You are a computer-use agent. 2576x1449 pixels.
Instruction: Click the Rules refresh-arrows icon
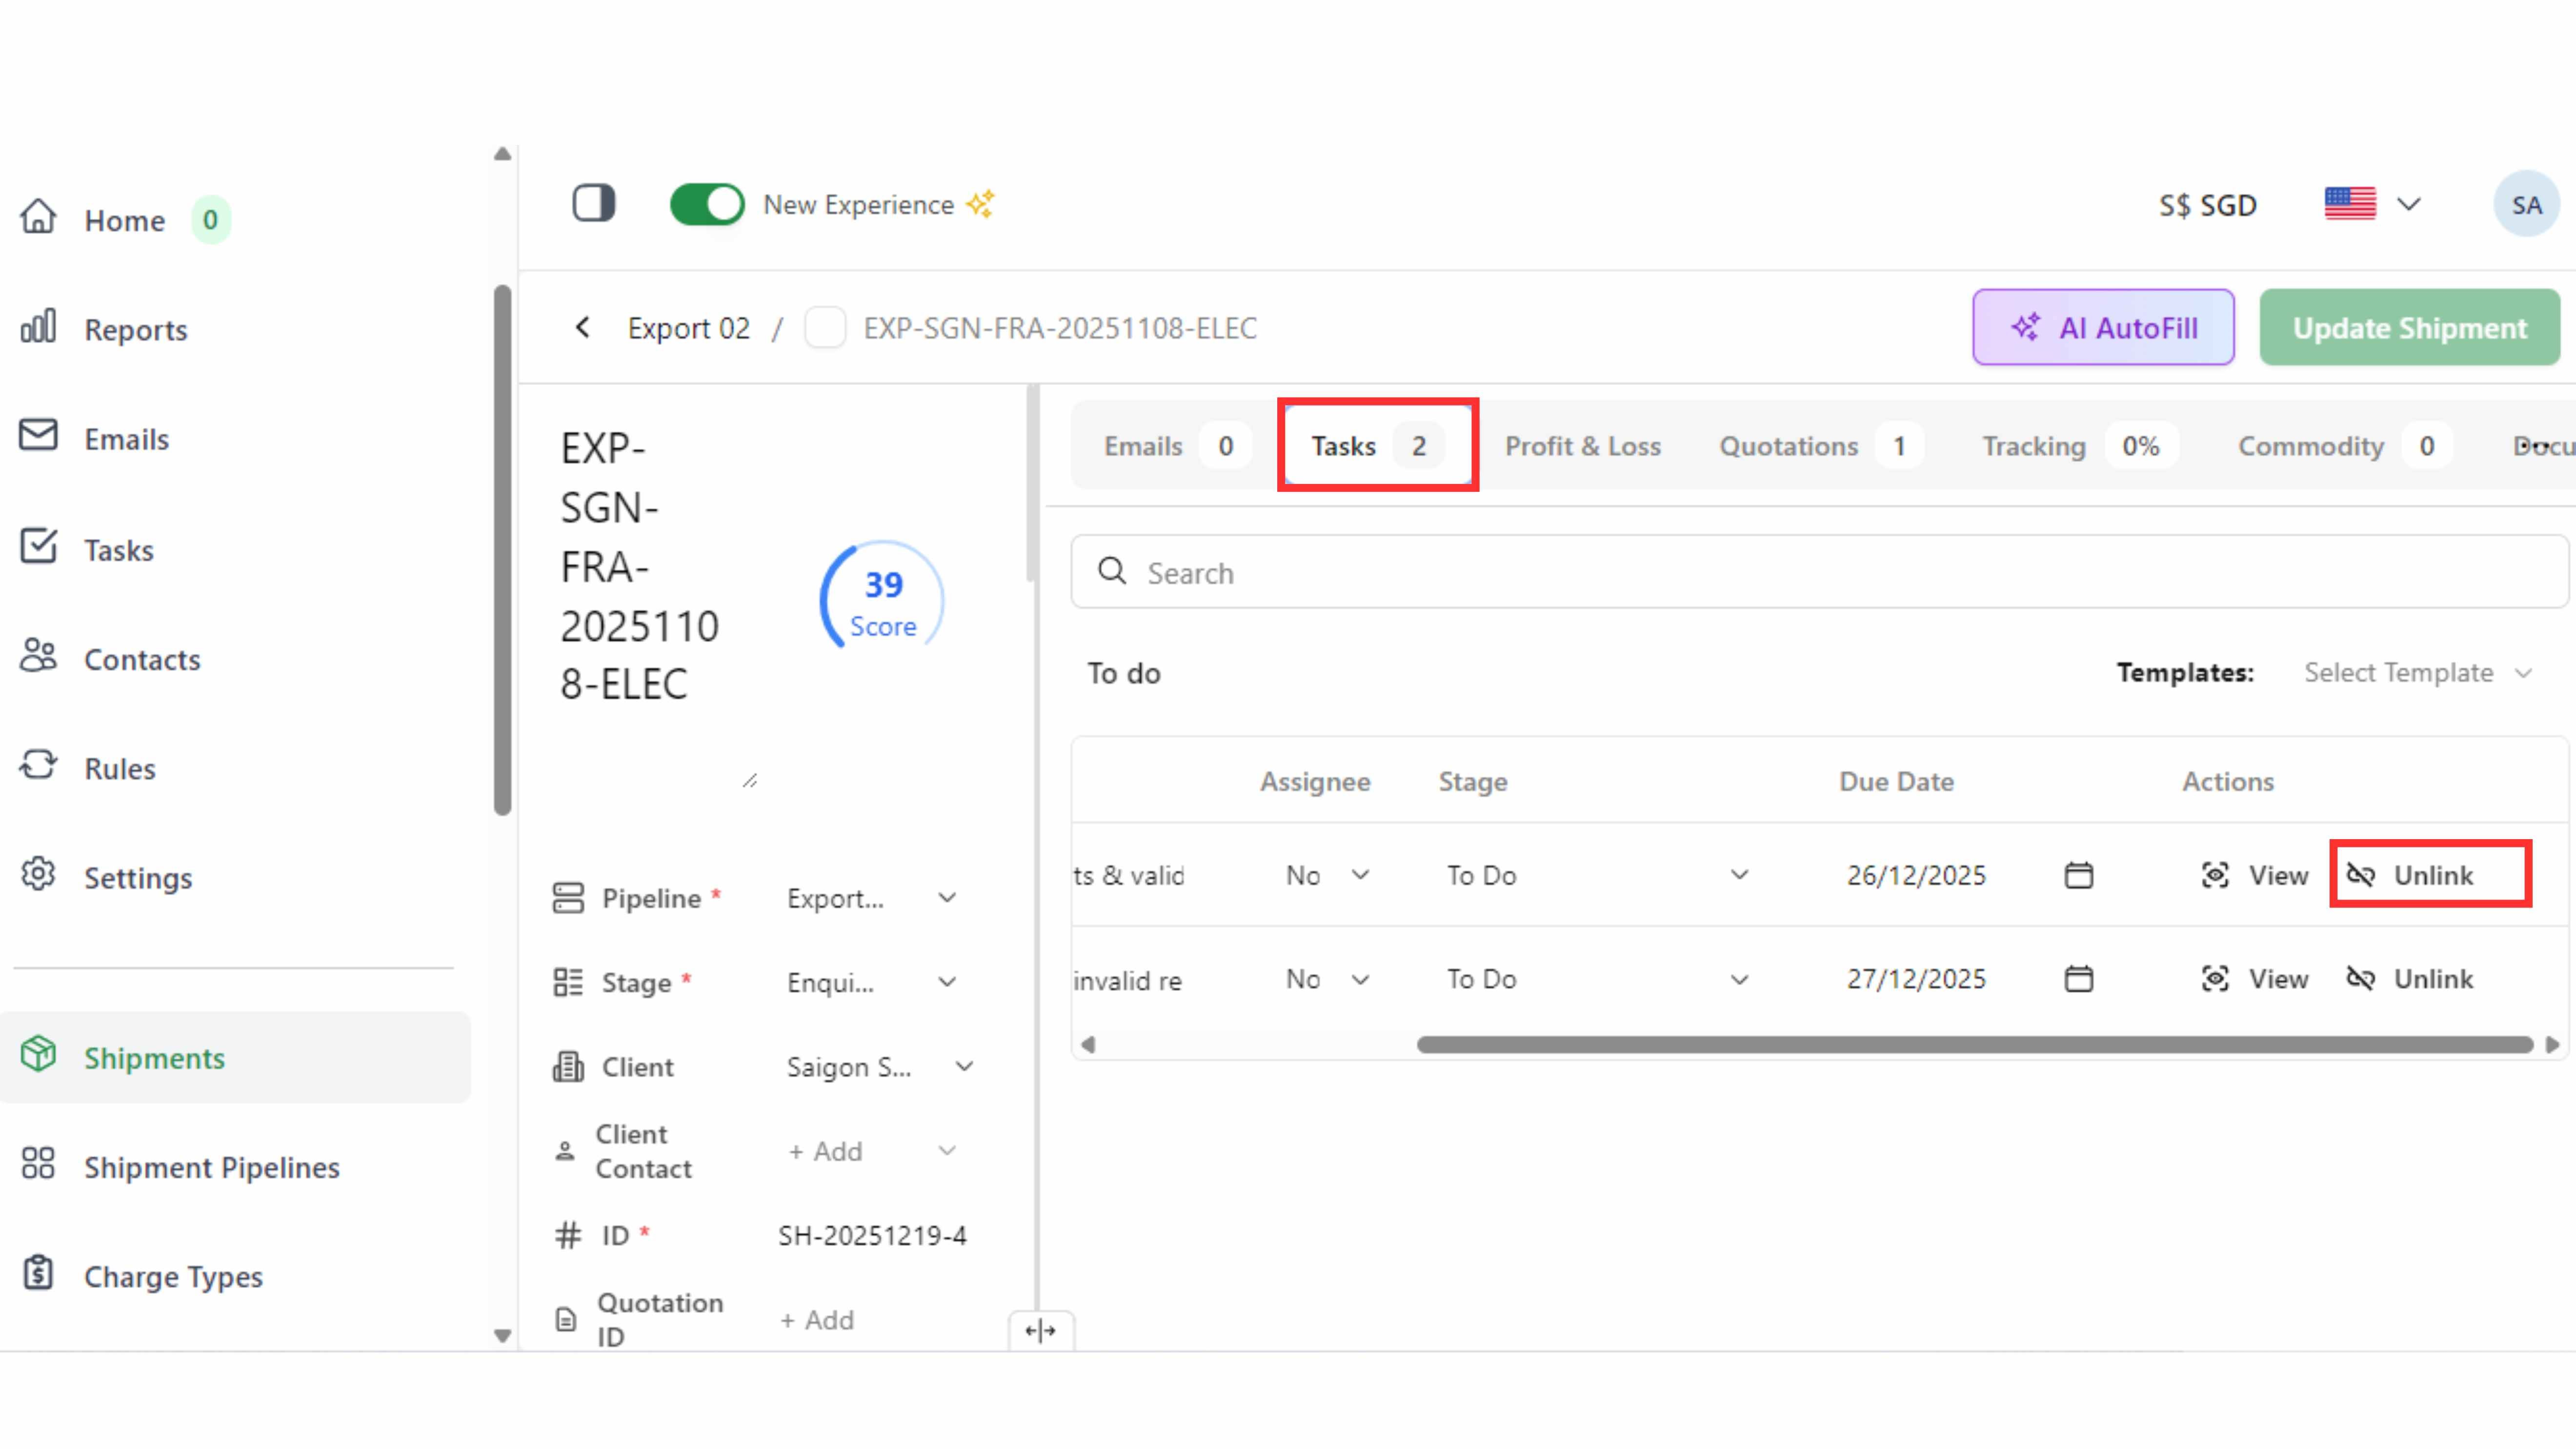pyautogui.click(x=38, y=766)
